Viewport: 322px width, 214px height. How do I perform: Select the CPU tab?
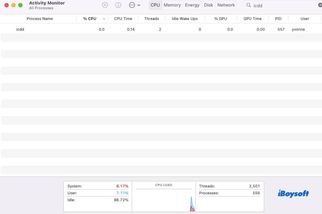pos(155,5)
